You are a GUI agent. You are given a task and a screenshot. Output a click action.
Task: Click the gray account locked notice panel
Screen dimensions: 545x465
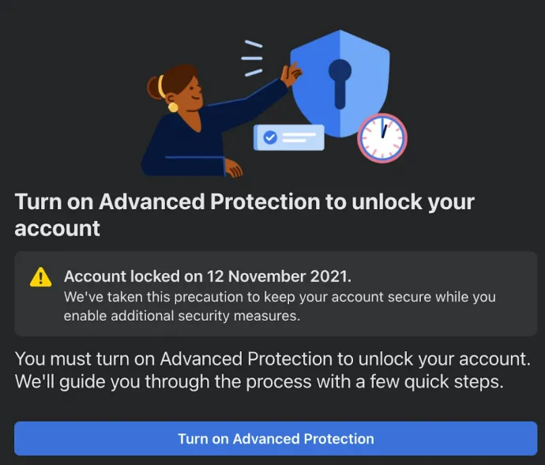276,294
